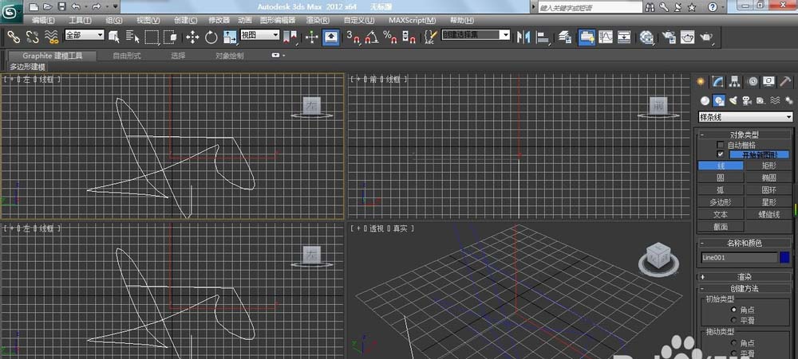
Task: Click the 矩形 shape button
Action: (x=768, y=166)
